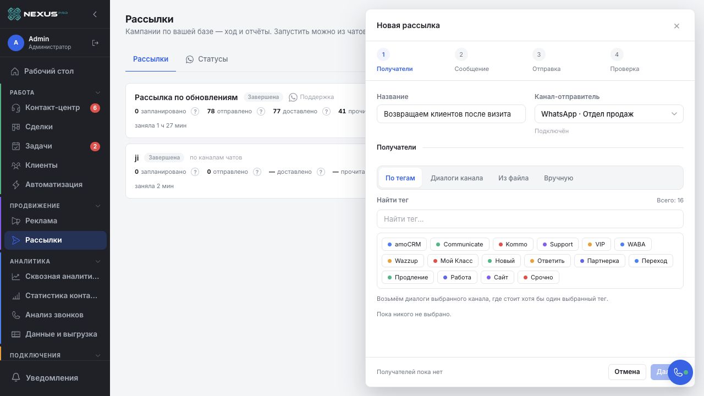Open Данные и выгрузка
Screen dimensions: 704x396
coord(55,334)
